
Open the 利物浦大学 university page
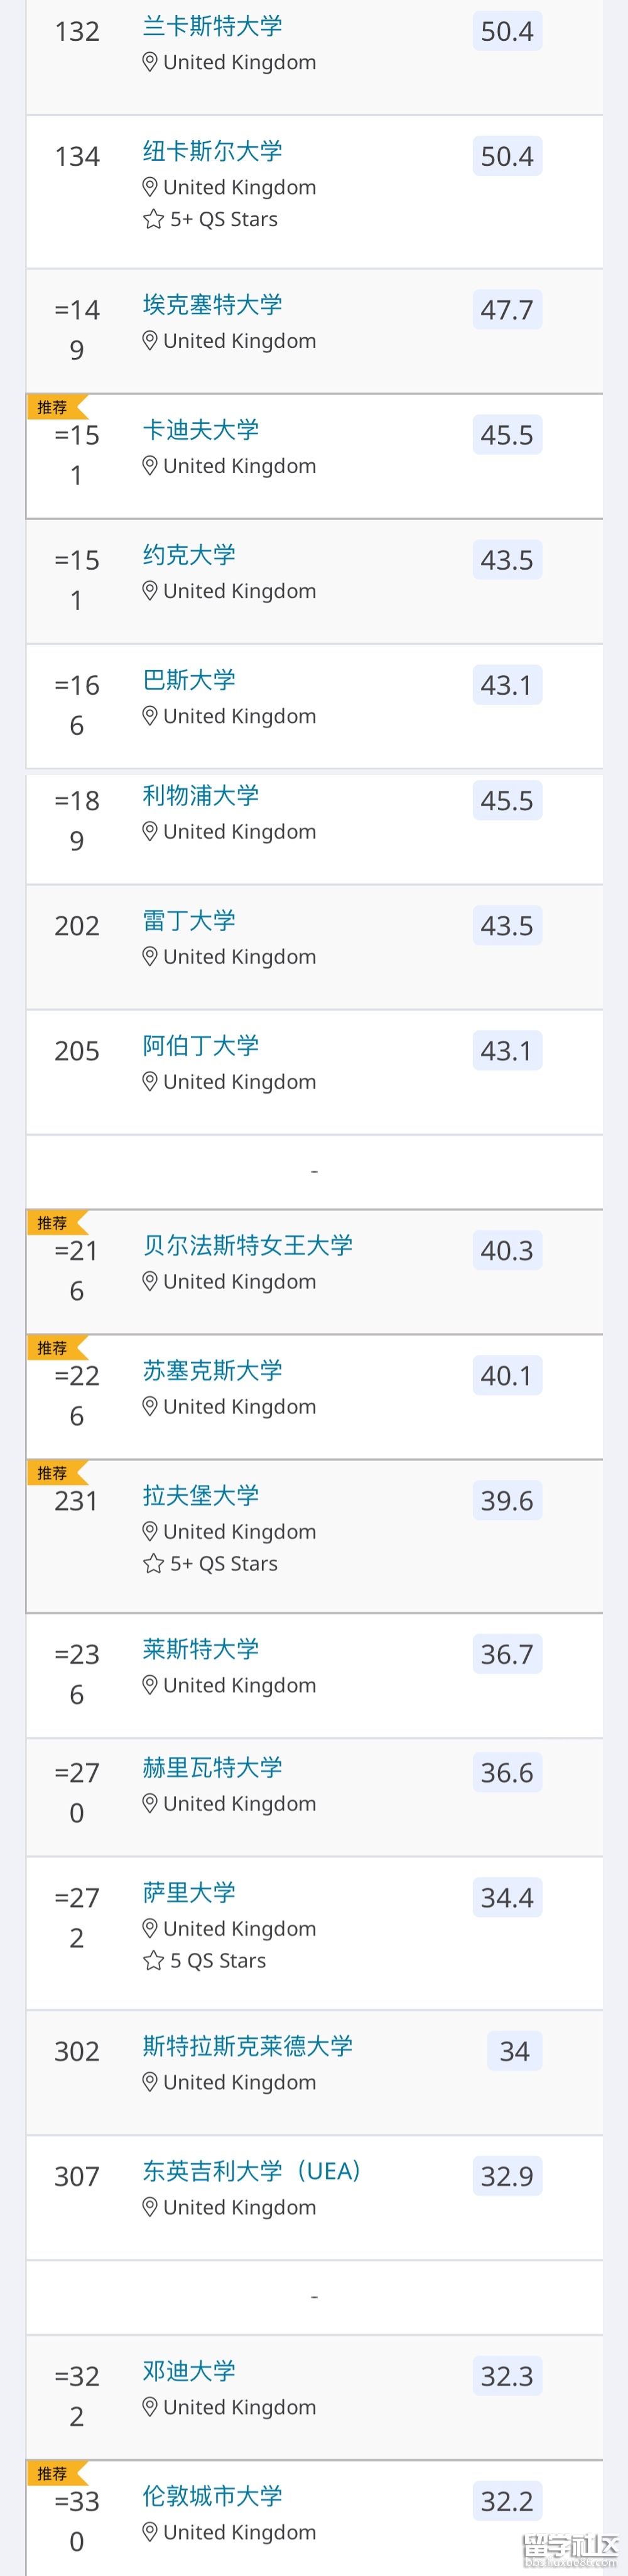coord(201,795)
